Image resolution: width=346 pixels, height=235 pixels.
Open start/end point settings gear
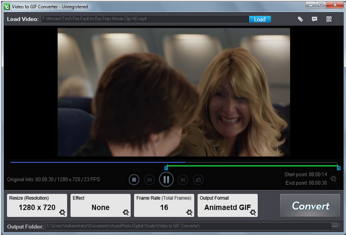click(x=334, y=178)
